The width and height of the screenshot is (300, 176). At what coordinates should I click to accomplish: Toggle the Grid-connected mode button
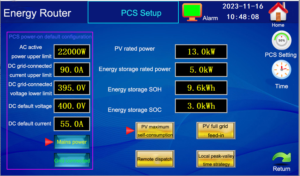[72, 160]
